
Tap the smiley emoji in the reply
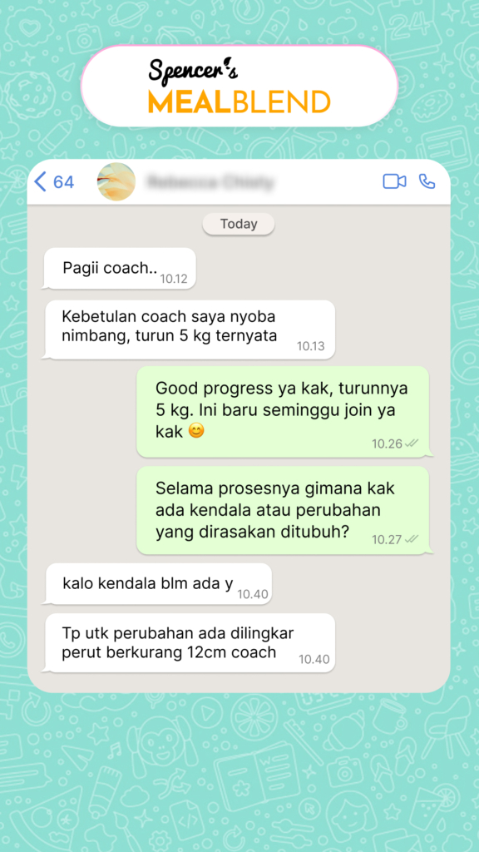(196, 432)
